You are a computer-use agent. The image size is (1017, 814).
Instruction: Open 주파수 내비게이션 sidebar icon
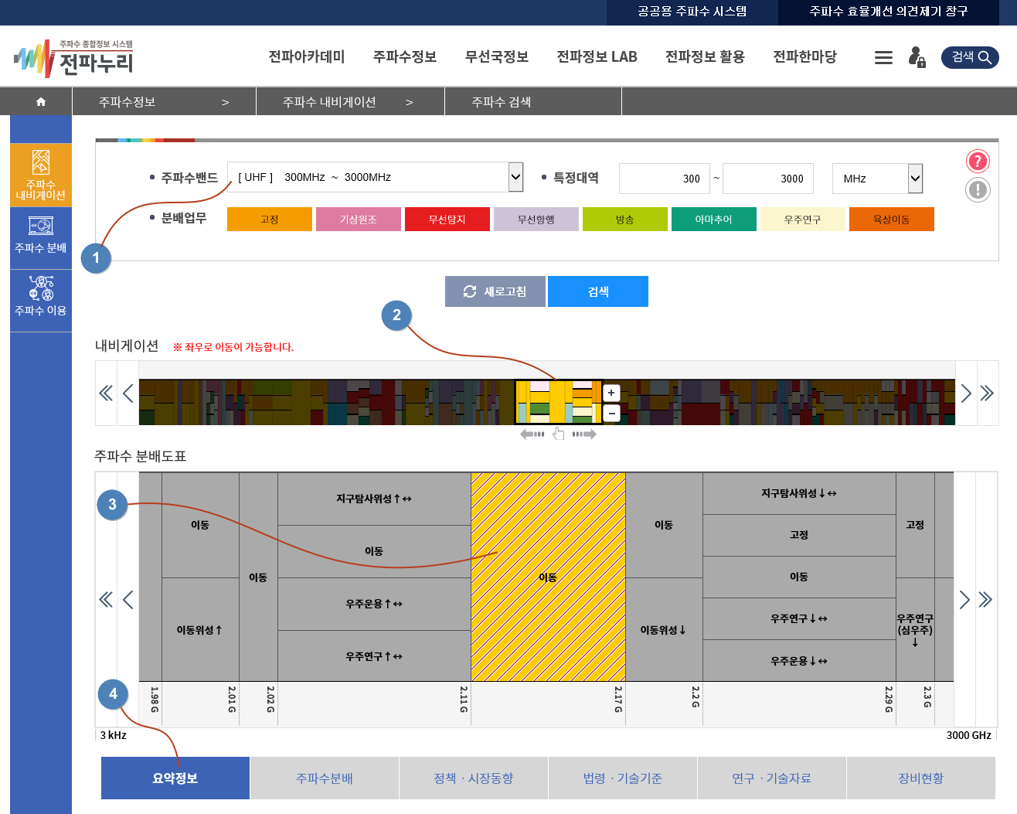(41, 175)
